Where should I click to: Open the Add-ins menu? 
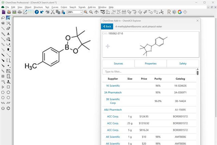click(92, 7)
